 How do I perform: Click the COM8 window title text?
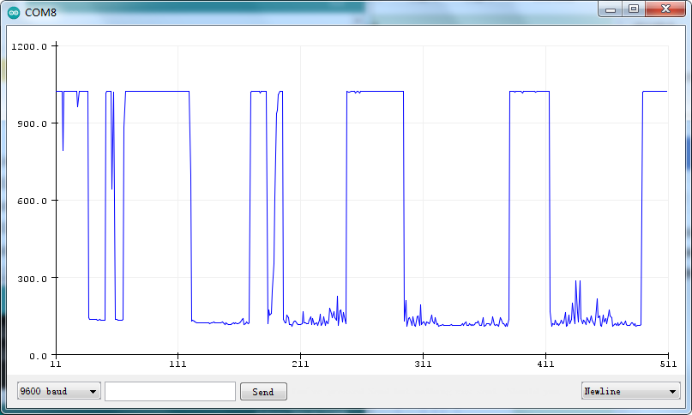pos(40,13)
